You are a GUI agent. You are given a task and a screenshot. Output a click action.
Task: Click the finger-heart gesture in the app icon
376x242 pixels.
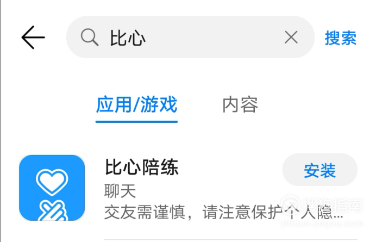pos(52,210)
